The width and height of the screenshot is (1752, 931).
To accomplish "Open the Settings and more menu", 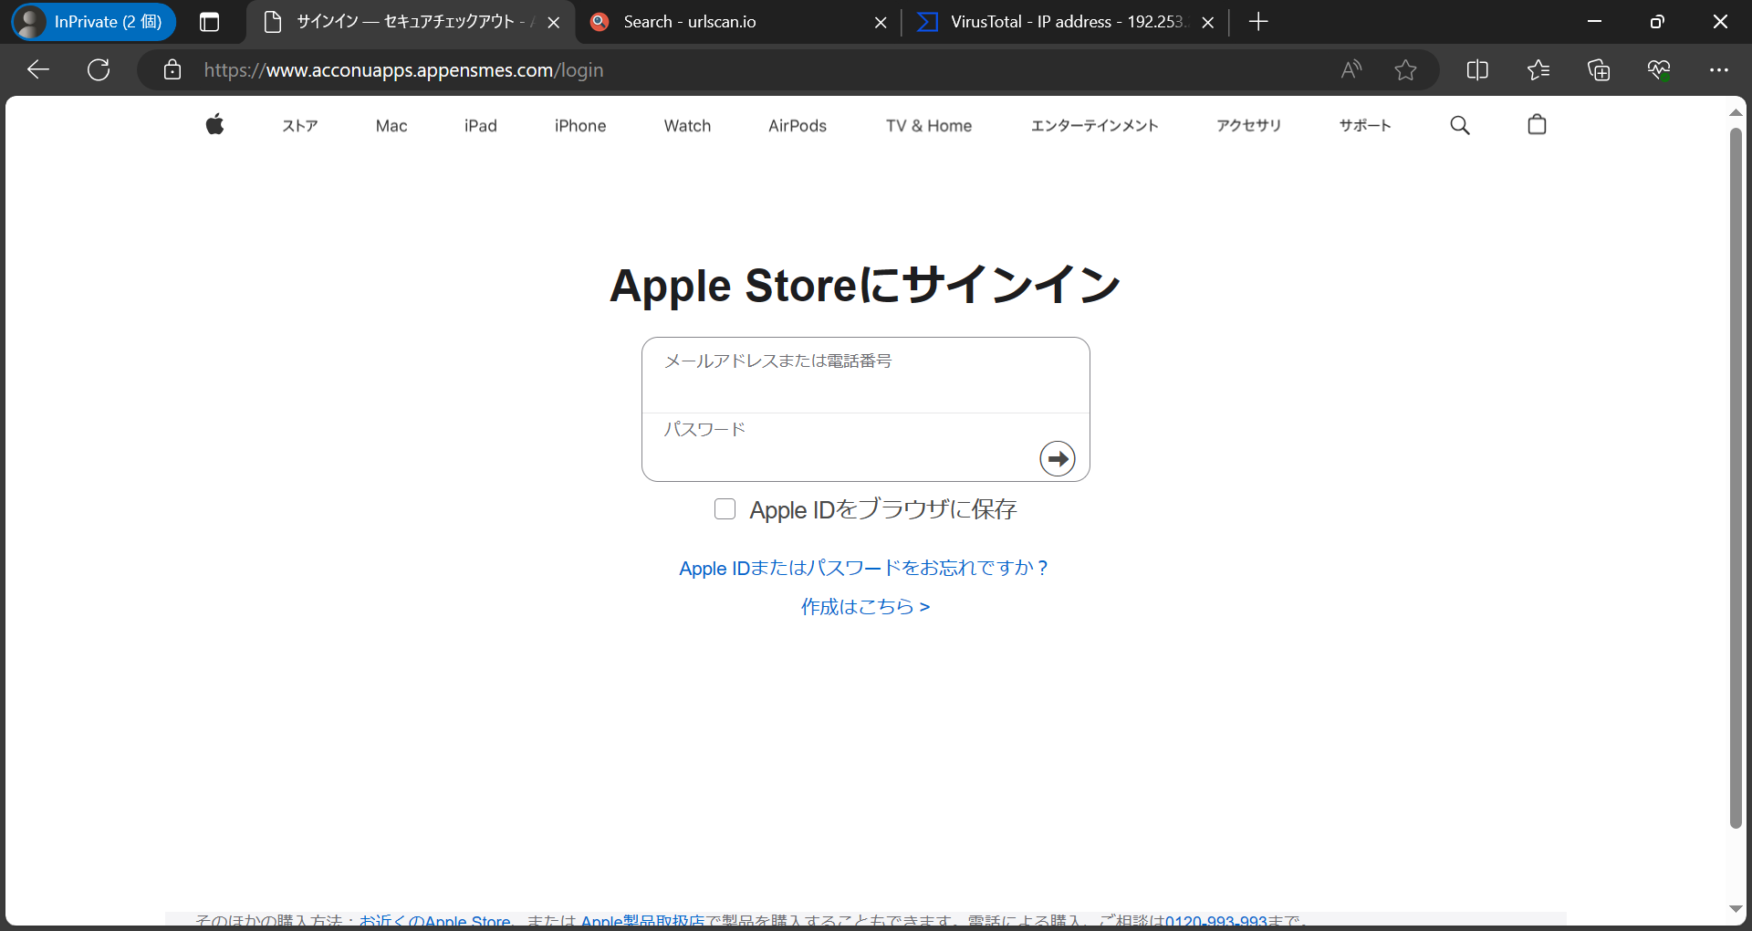I will coord(1719,69).
